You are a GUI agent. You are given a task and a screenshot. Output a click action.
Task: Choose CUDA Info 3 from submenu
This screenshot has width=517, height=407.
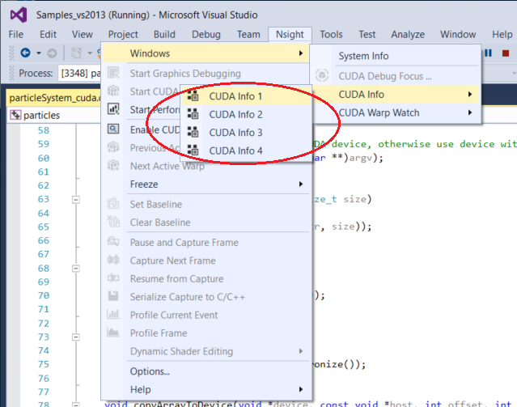pyautogui.click(x=246, y=132)
